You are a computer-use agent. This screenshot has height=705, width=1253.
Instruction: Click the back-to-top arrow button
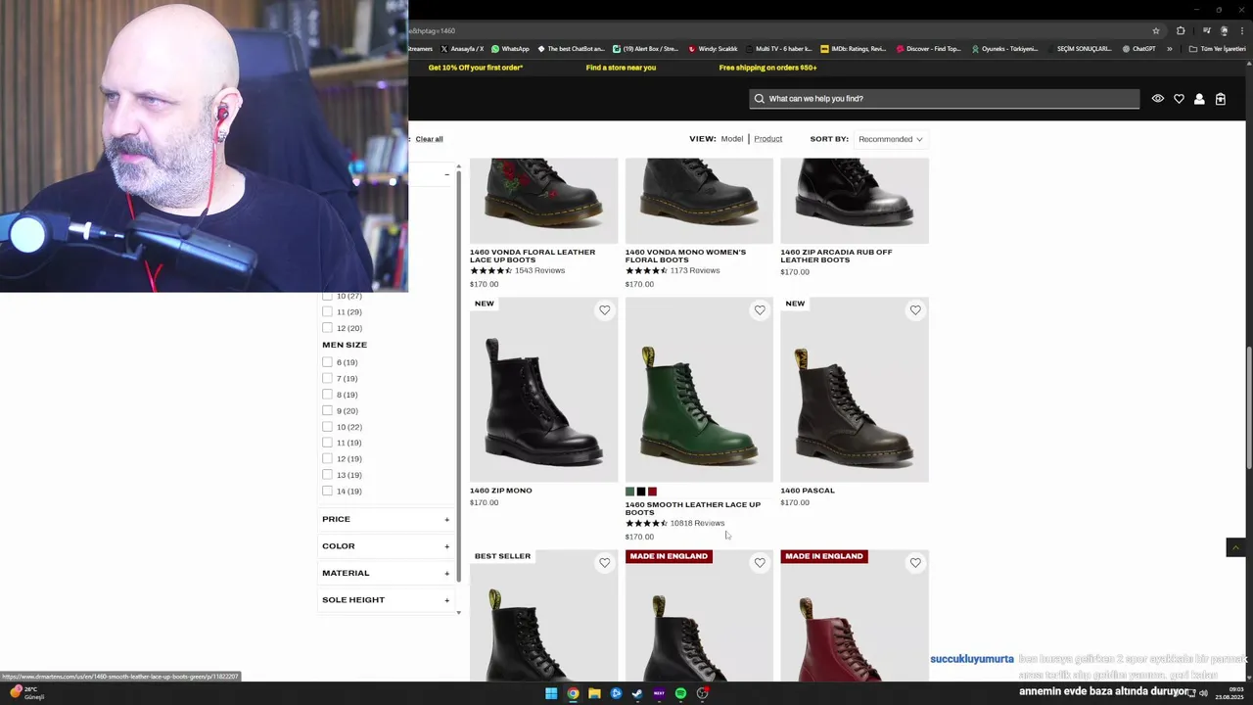[x=1235, y=547]
